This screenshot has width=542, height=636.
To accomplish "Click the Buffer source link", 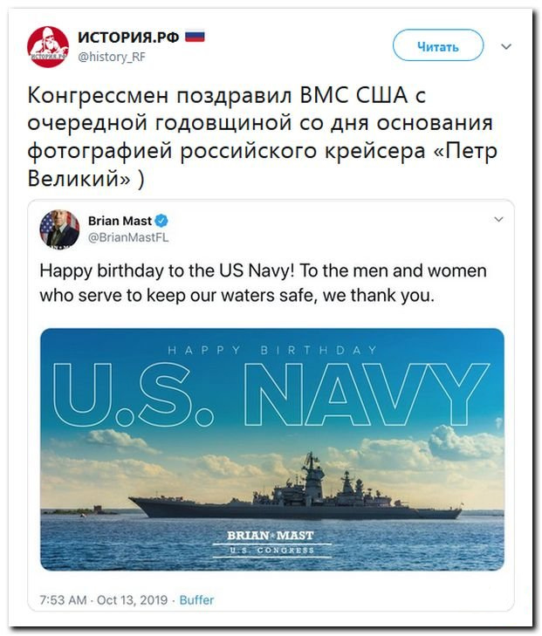I will point(196,600).
